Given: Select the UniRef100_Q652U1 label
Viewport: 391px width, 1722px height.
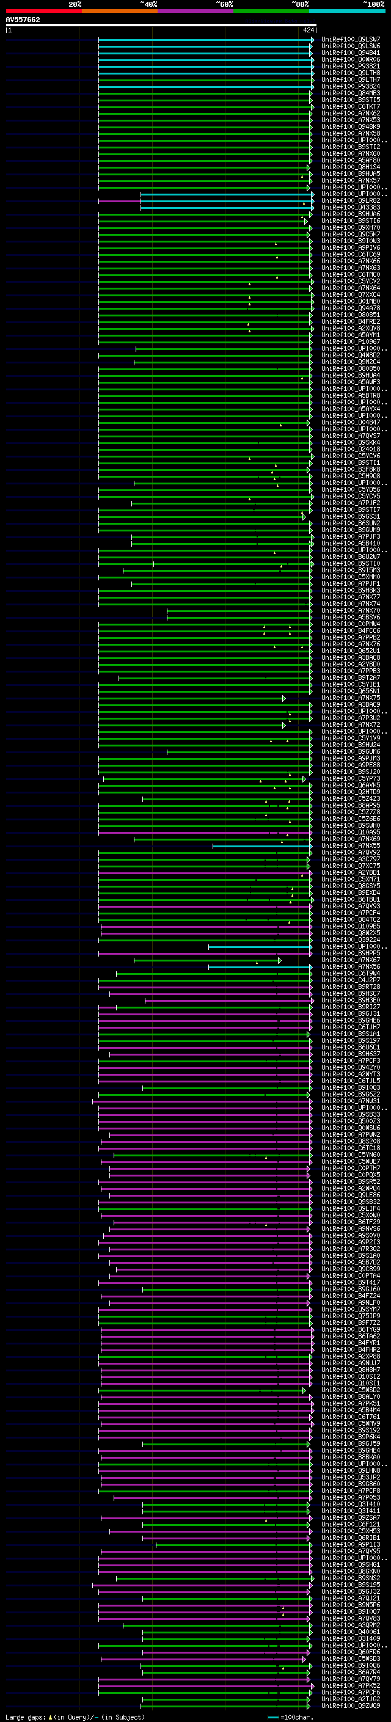Looking at the screenshot, I should [x=351, y=651].
